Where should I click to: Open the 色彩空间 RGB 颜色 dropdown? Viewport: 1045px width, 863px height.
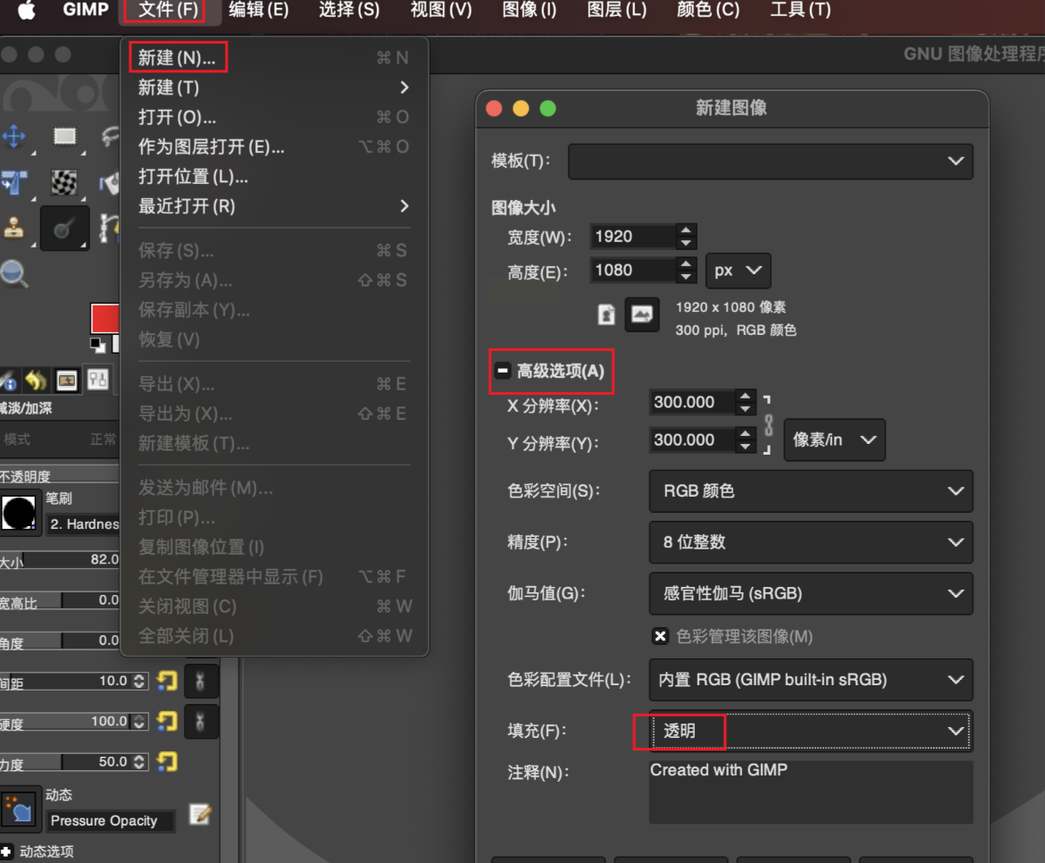point(810,491)
